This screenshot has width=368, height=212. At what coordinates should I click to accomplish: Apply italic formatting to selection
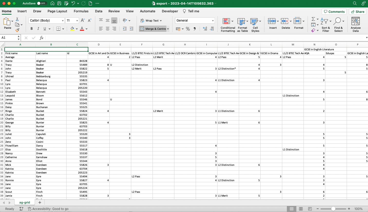coord(38,29)
